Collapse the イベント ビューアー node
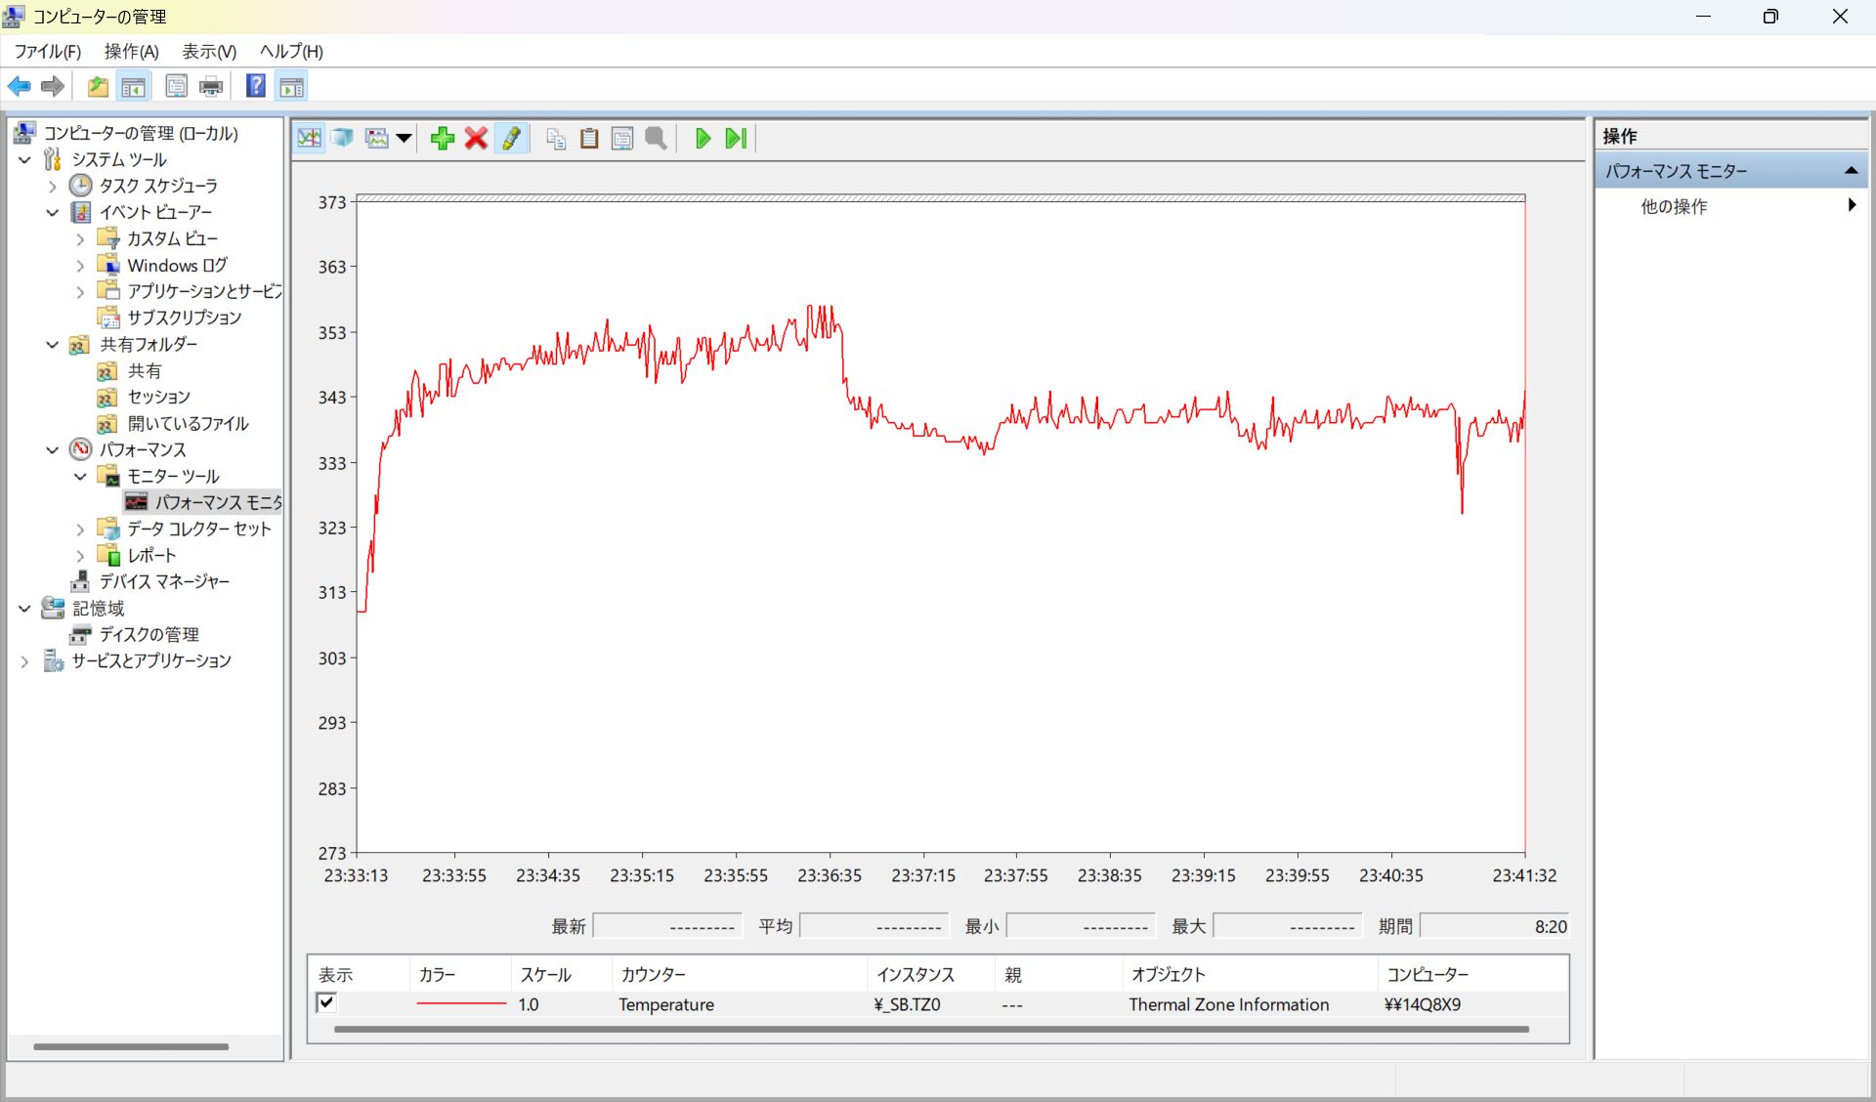This screenshot has height=1102, width=1876. 53,213
